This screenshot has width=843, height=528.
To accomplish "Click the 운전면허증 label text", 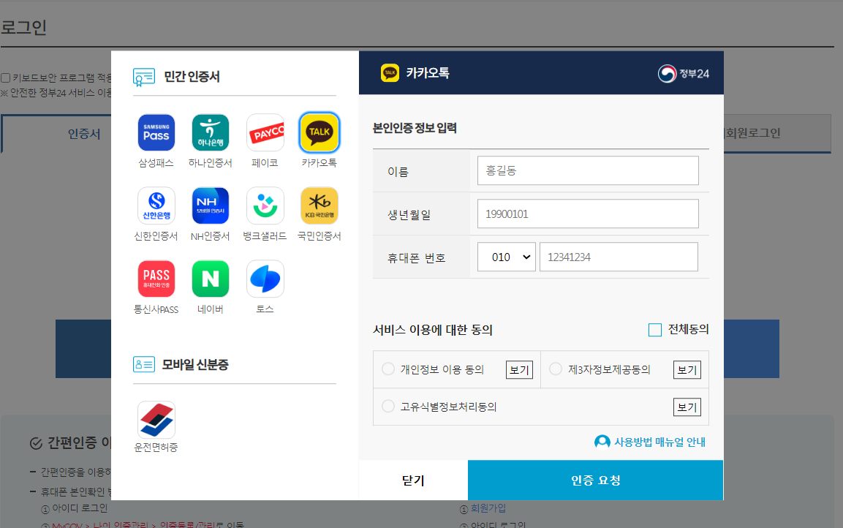I will (x=156, y=448).
